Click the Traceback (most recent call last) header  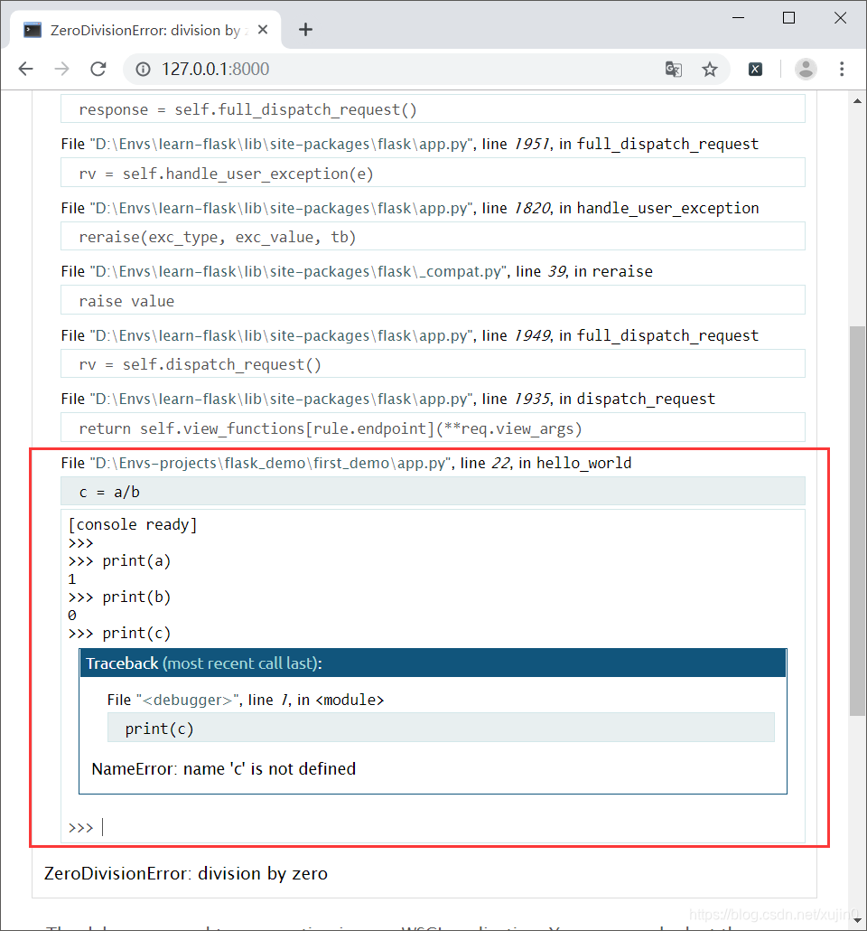[433, 663]
